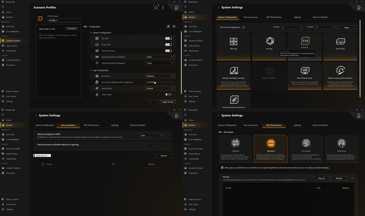Click the Panel Power Saver tile
The height and width of the screenshot is (216, 365).
305,76
